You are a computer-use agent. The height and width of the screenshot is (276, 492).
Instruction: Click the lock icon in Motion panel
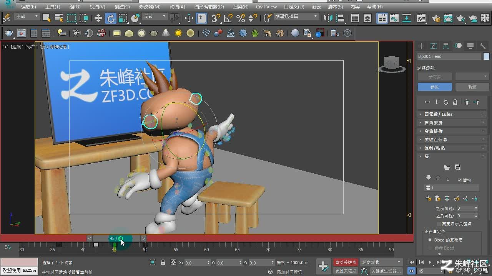click(x=455, y=102)
